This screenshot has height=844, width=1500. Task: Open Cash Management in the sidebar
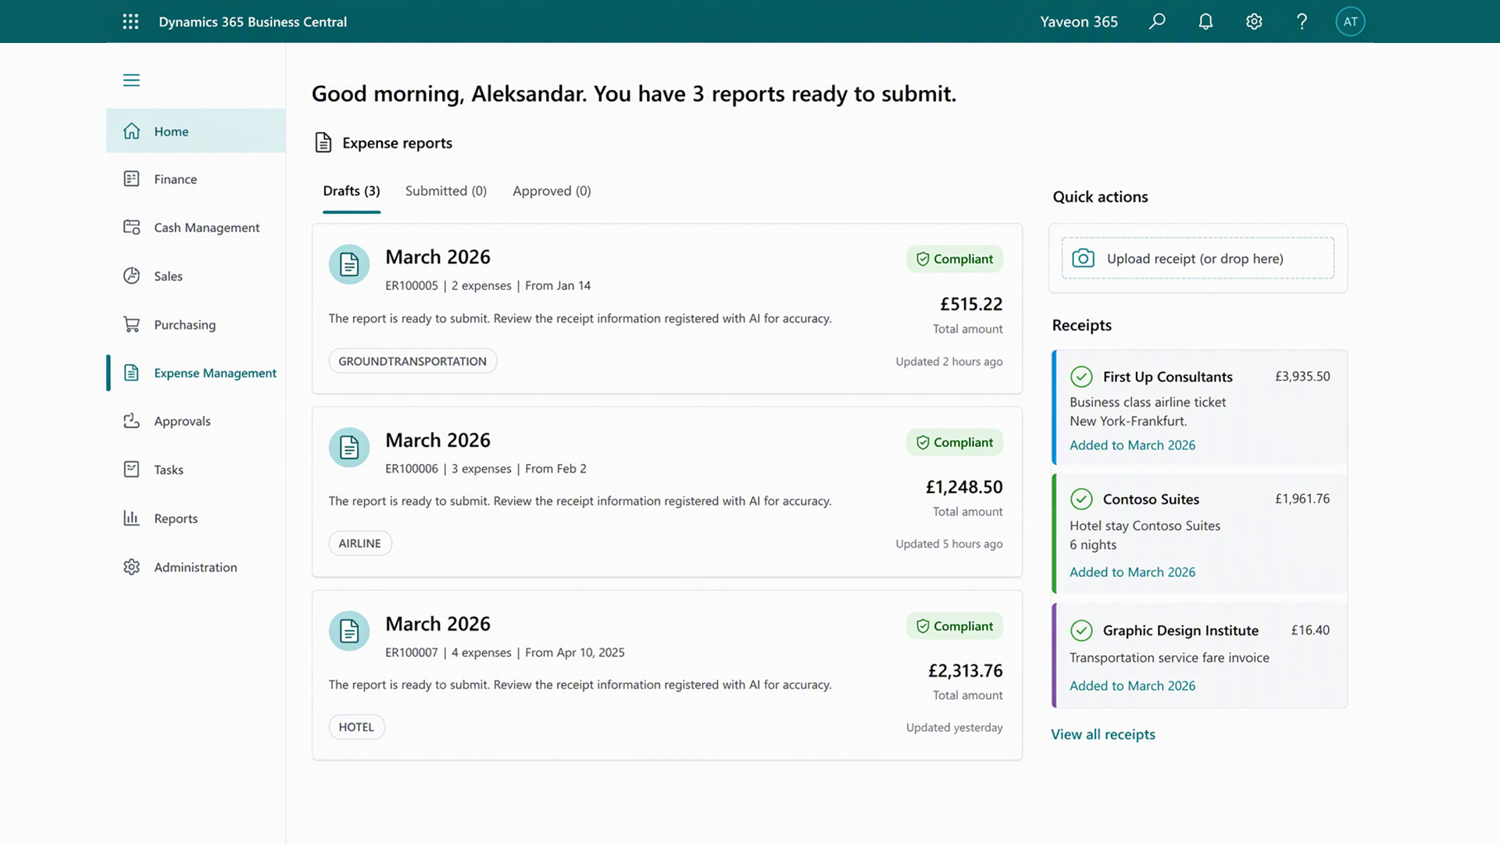pyautogui.click(x=196, y=227)
